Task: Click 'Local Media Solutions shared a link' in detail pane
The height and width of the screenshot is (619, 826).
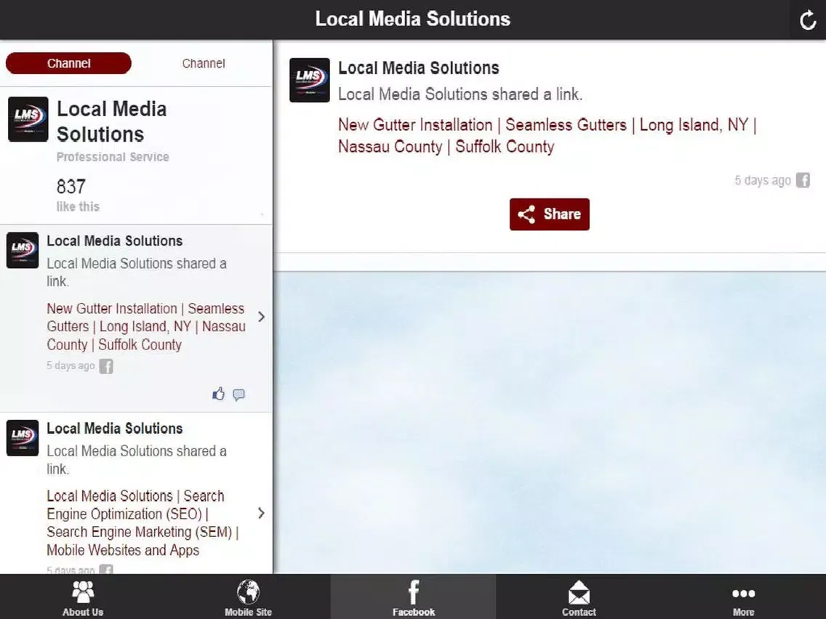Action: [460, 94]
